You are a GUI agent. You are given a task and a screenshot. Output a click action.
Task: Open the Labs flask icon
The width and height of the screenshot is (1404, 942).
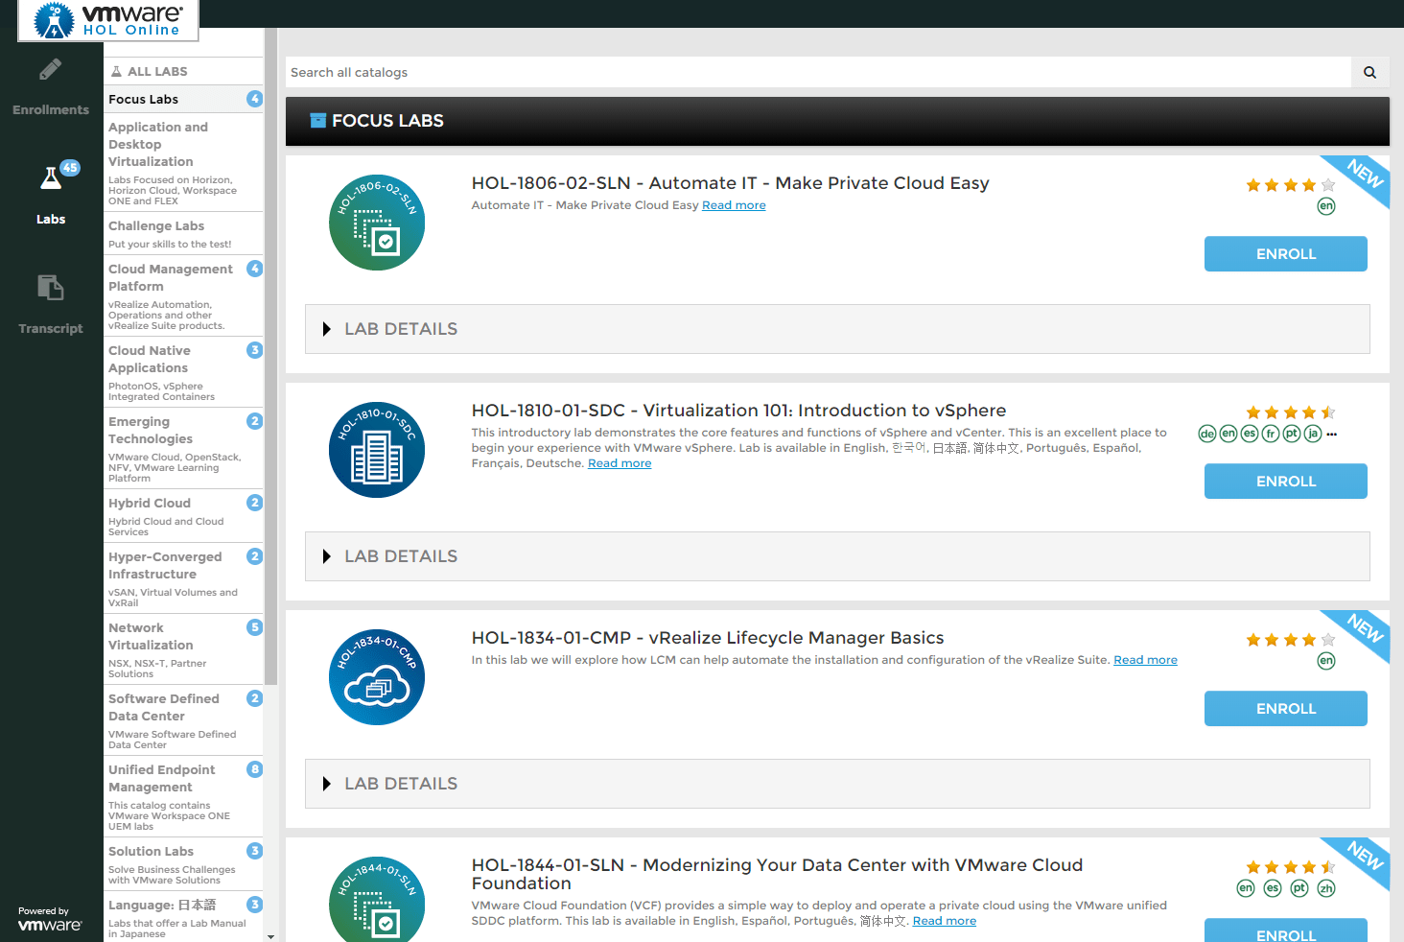click(x=51, y=179)
